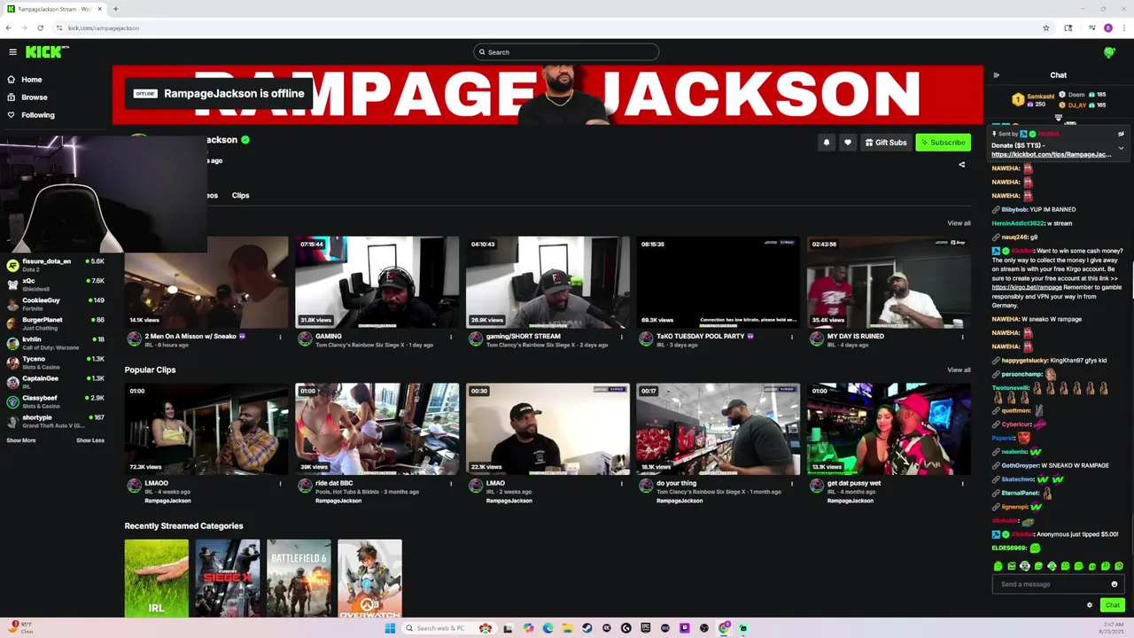This screenshot has width=1134, height=638.
Task: Open TaKO TUESDAY POOL PARTY video
Action: pos(718,283)
